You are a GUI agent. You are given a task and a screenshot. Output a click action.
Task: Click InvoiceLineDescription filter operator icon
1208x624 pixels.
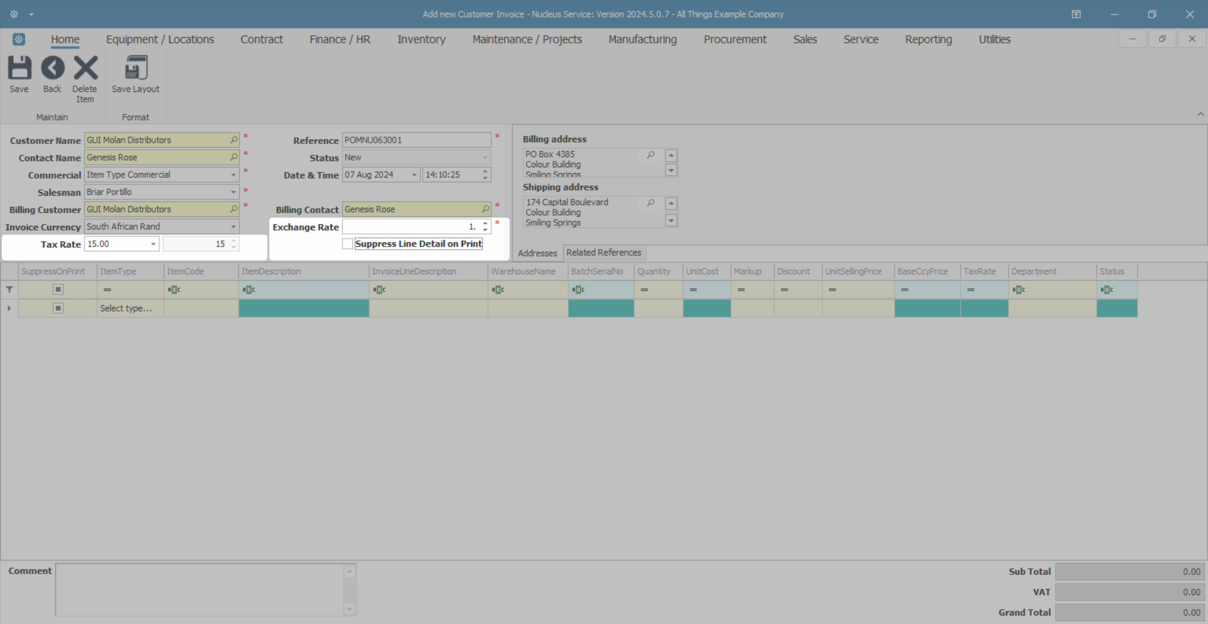point(379,289)
